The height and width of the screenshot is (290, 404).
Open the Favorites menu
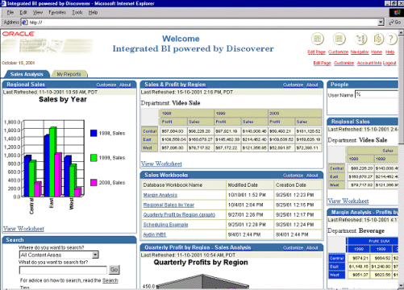click(57, 12)
